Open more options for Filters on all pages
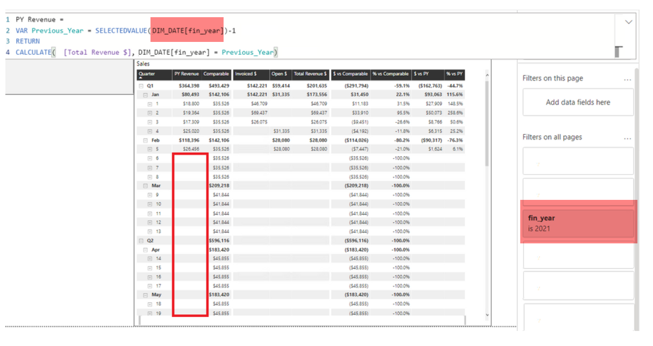 click(627, 139)
